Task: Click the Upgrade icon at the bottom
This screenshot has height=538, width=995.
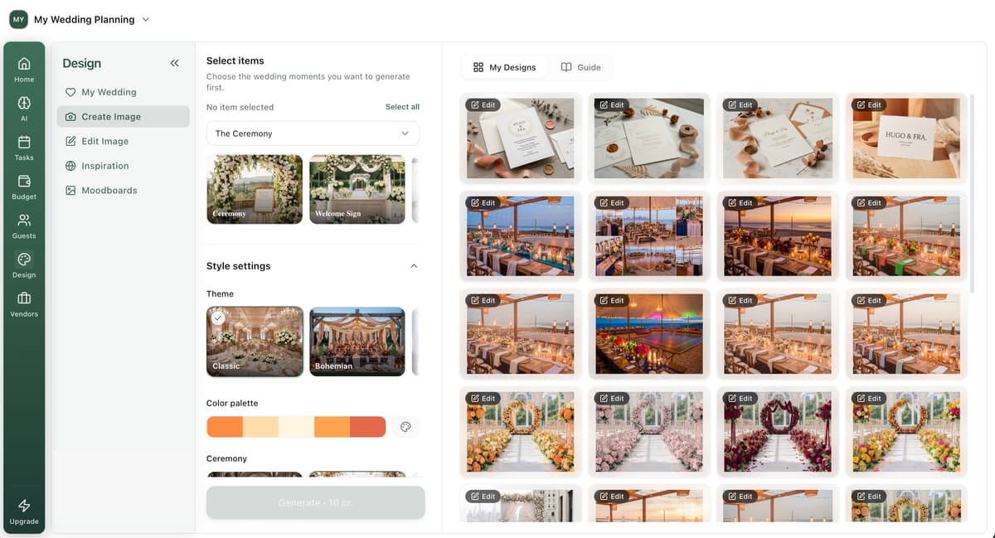Action: click(x=24, y=506)
